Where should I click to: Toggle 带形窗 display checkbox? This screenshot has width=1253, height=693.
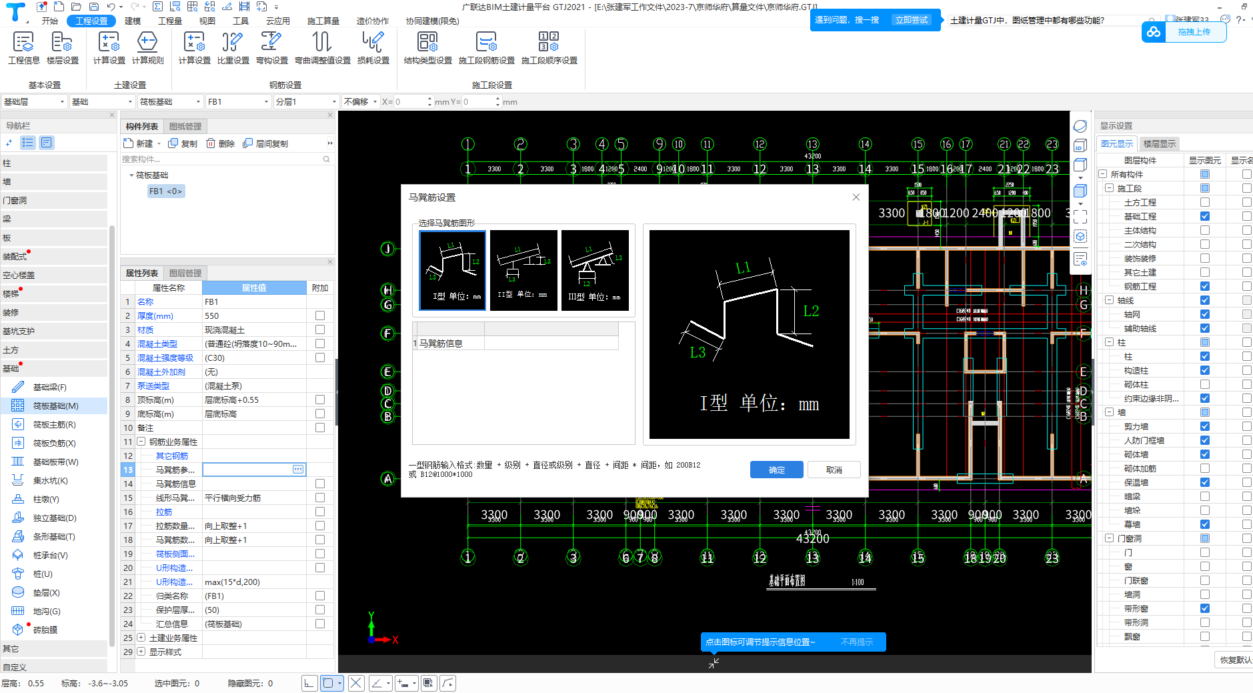[1205, 608]
